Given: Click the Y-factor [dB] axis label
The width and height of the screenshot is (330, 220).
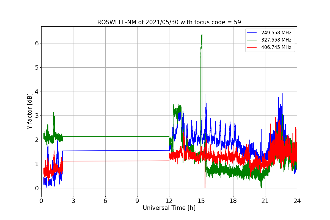Looking at the screenshot, I should coord(30,111).
